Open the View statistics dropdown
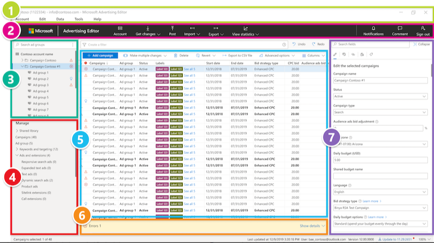Viewport: 434px width, 243px height. [245, 31]
